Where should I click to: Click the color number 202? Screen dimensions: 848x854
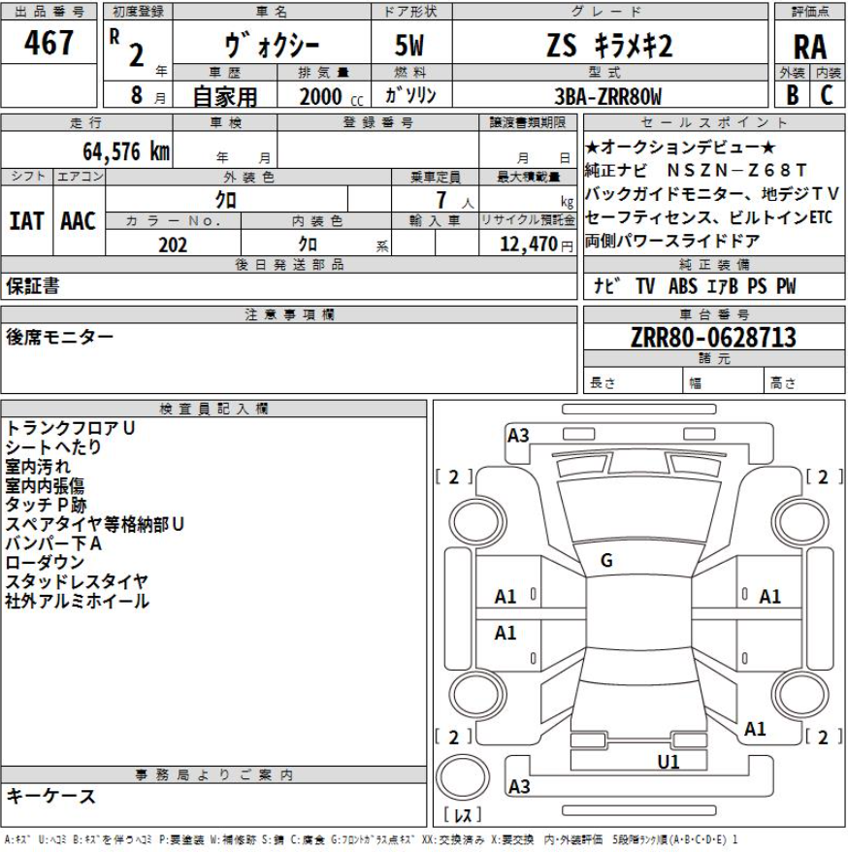pos(173,246)
